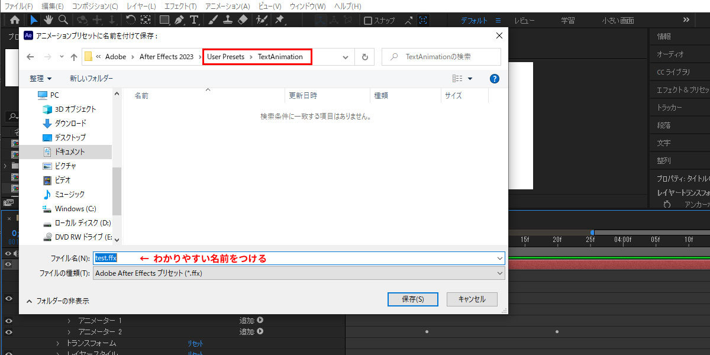Expand the アニメーター 1 property group

point(69,320)
